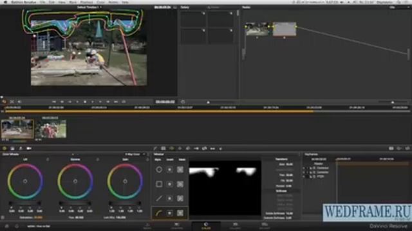Open the camera-shaped Camera Raw palette icon

coord(29,148)
